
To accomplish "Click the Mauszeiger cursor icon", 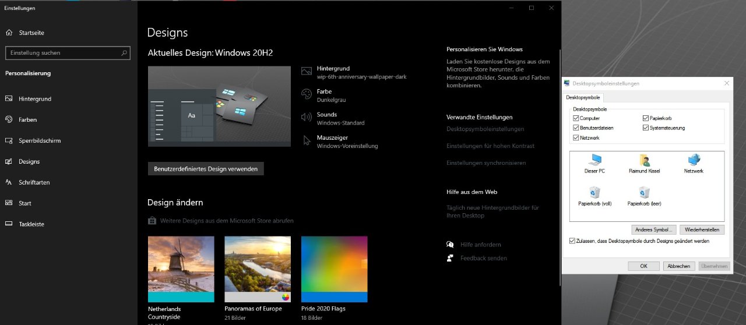I will click(307, 140).
